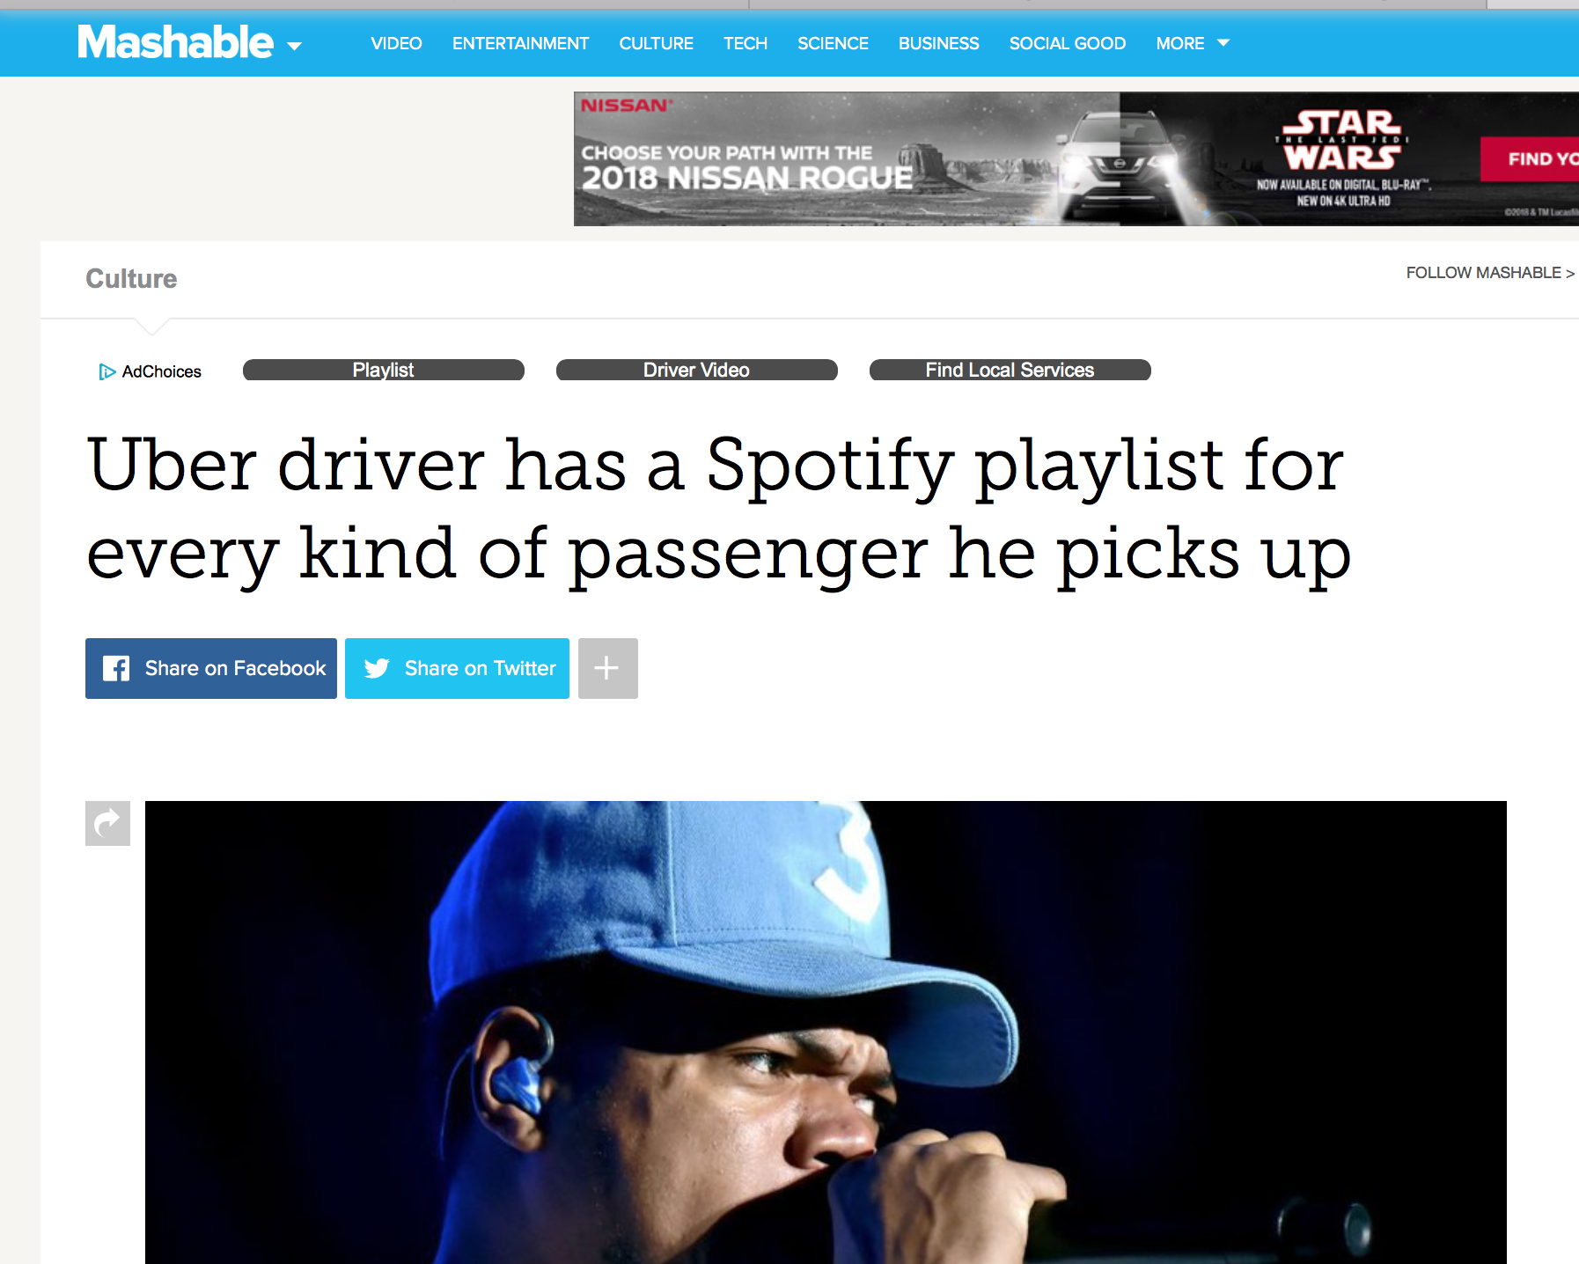Click the Driver Video pill link
The height and width of the screenshot is (1264, 1579).
click(x=697, y=370)
